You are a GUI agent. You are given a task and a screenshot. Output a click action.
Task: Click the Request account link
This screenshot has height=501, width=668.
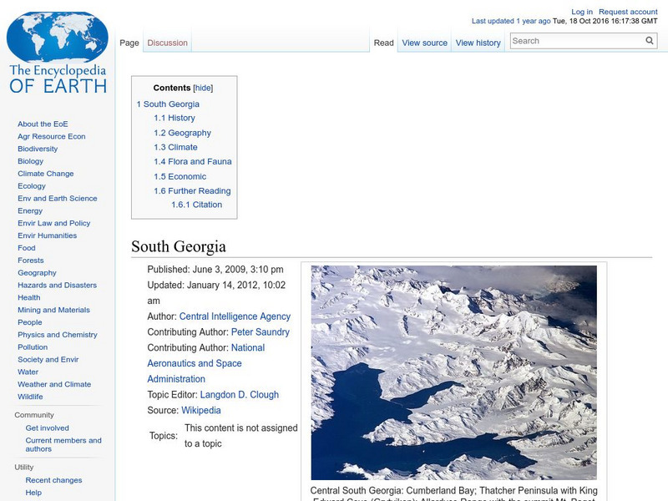pyautogui.click(x=628, y=12)
